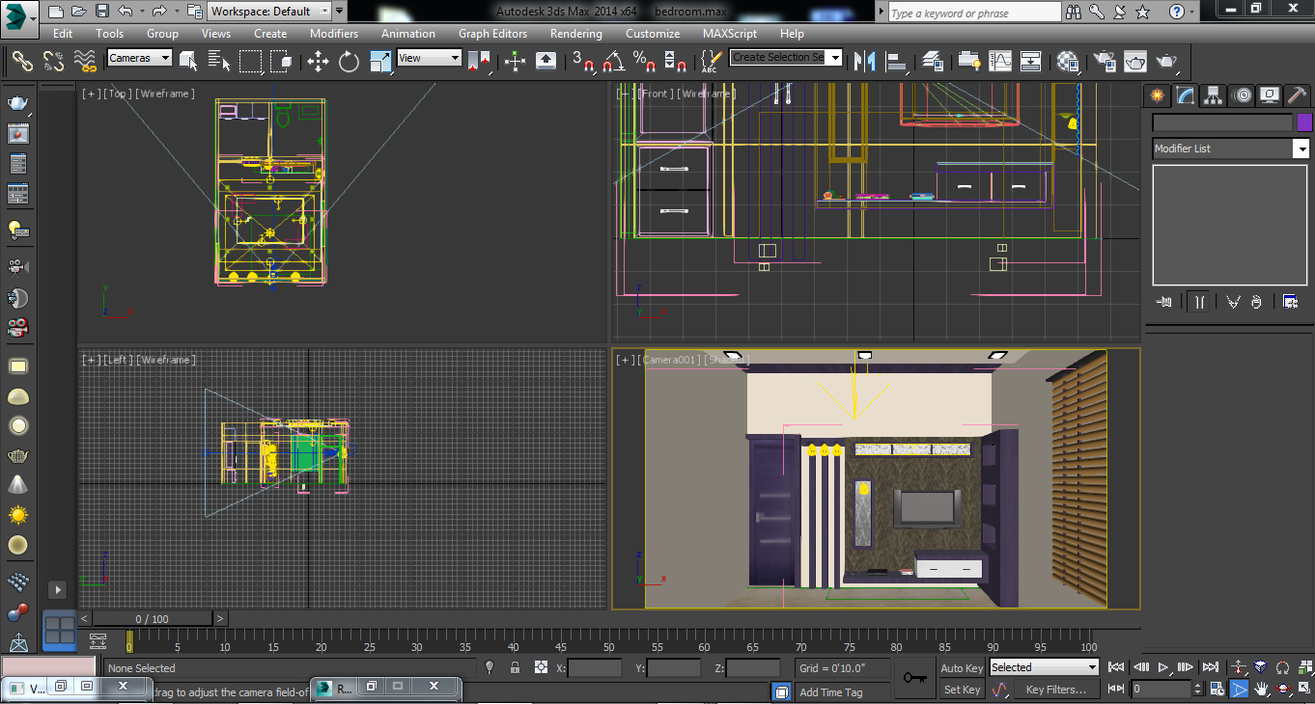Toggle the Percent Snap button
The image size is (1315, 704).
644,62
